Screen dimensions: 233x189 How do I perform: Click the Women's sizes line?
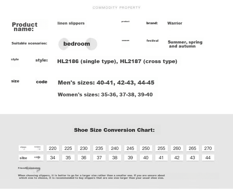(105, 94)
